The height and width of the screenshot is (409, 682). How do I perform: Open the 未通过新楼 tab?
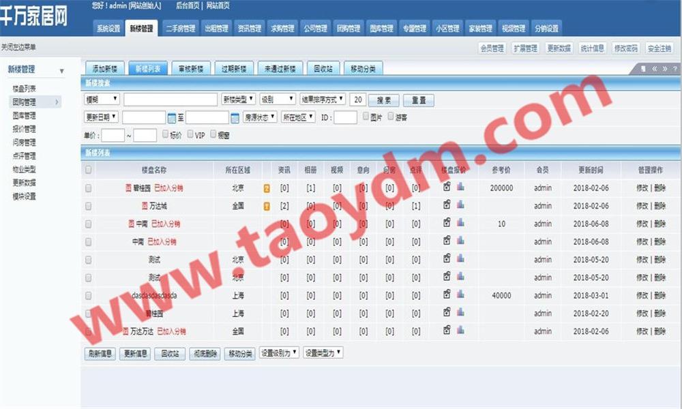point(280,69)
